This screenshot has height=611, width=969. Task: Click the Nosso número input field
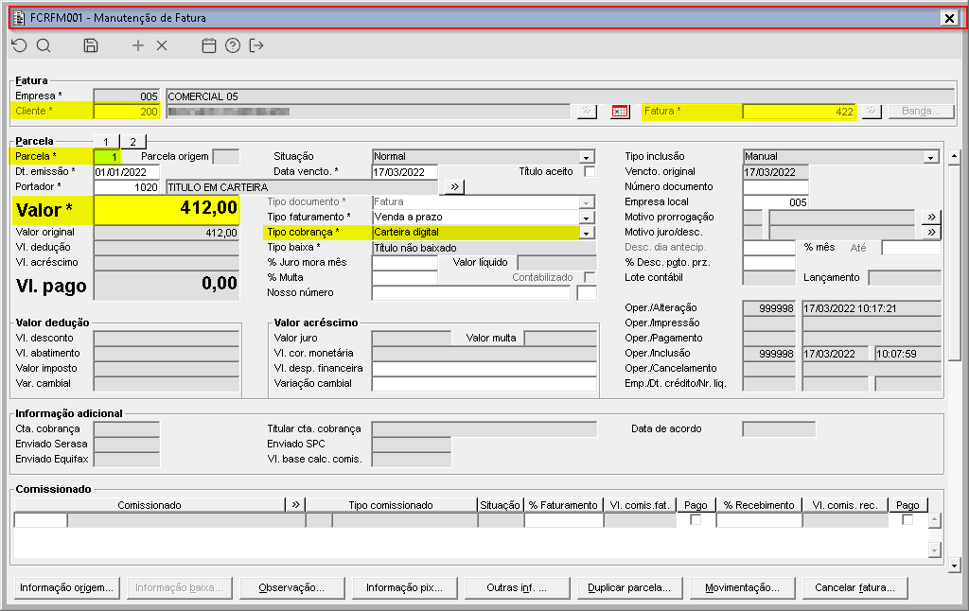point(471,293)
